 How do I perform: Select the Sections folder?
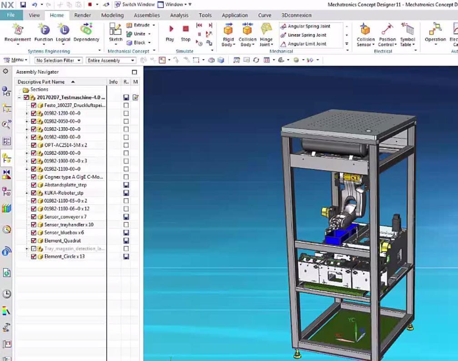tap(35, 90)
